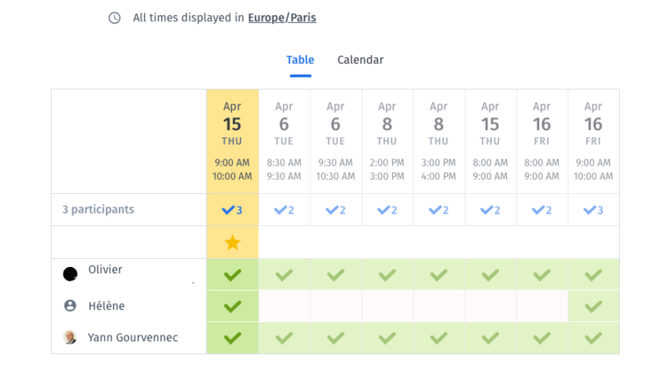This screenshot has width=668, height=380.
Task: Click Olivier's black avatar circle
Action: coord(70,274)
